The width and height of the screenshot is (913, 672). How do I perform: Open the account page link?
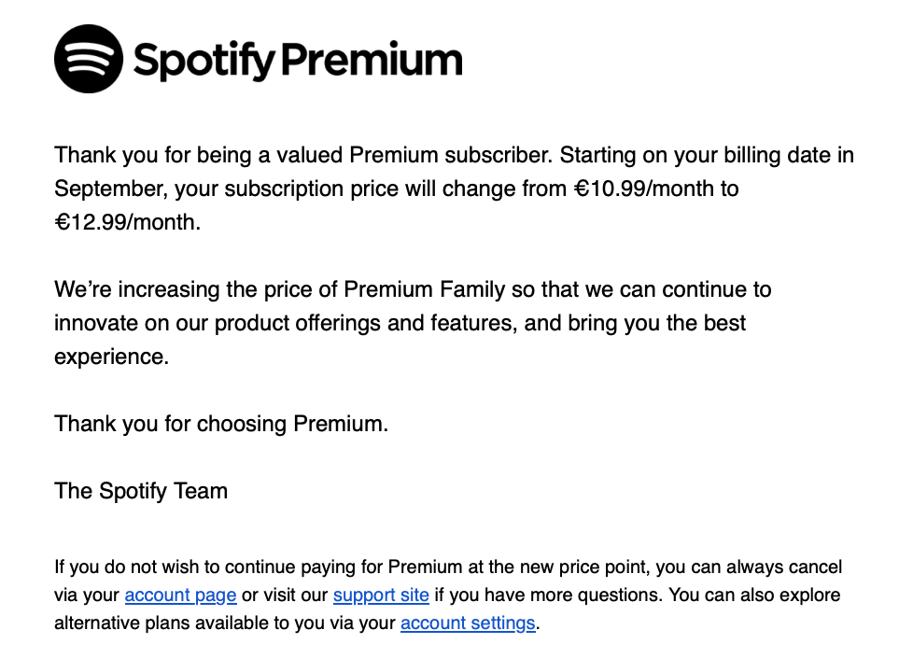(x=181, y=595)
